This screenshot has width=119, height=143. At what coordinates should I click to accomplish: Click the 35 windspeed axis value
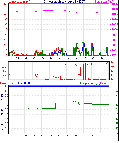[6, 19]
